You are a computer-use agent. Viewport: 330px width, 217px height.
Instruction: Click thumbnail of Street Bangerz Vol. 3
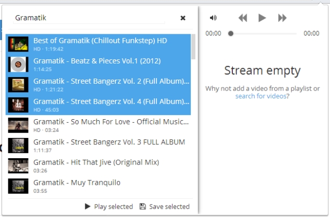(x=18, y=145)
